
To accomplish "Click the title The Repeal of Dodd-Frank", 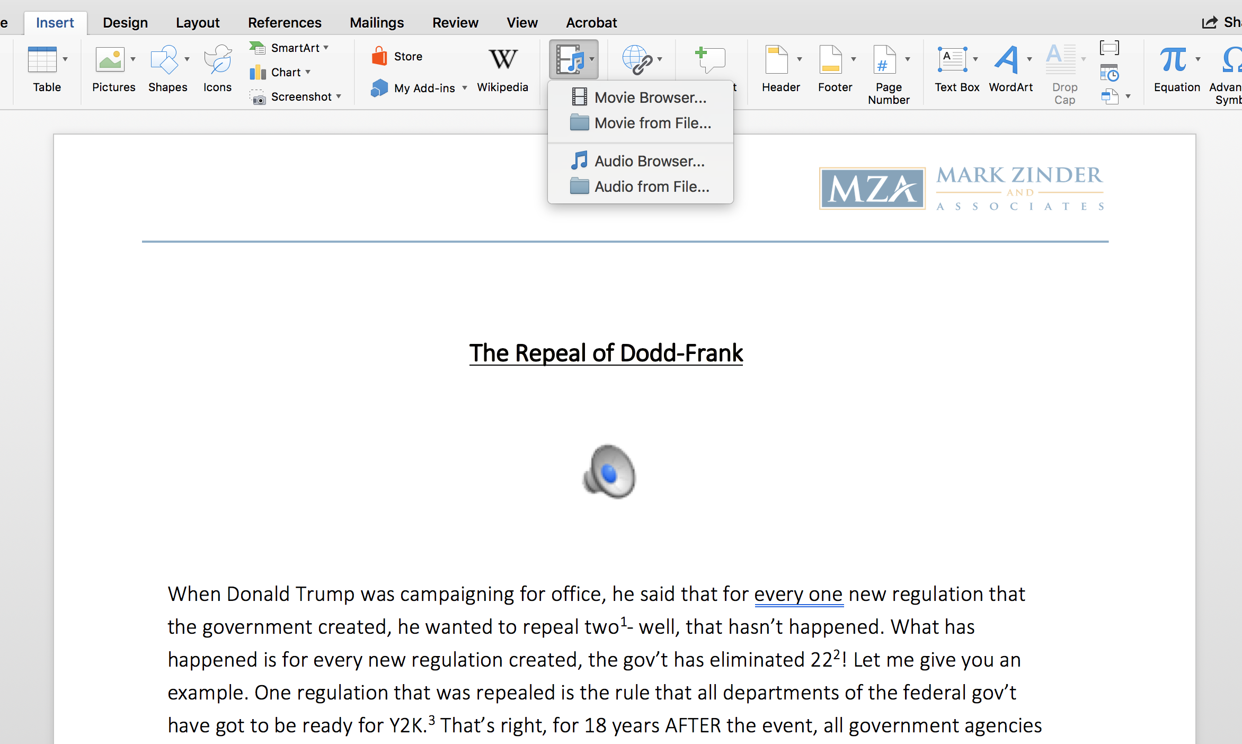I will pyautogui.click(x=606, y=353).
